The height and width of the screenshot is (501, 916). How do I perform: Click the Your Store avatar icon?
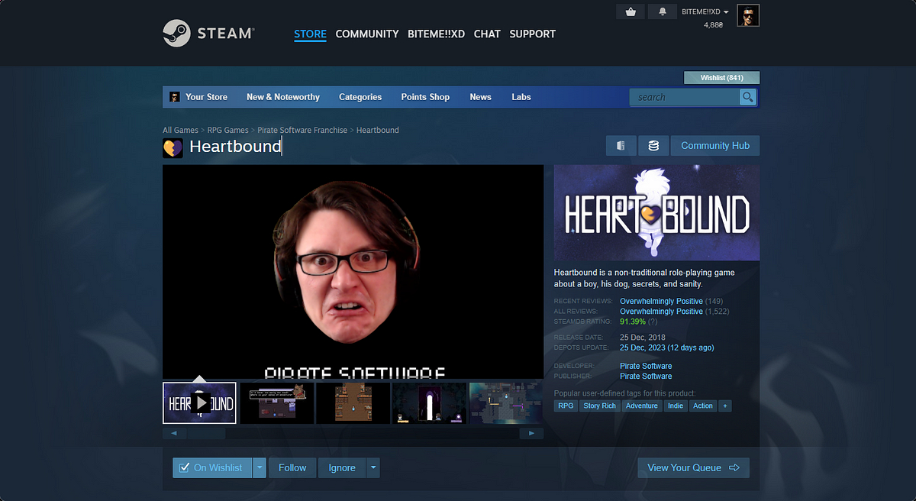175,97
